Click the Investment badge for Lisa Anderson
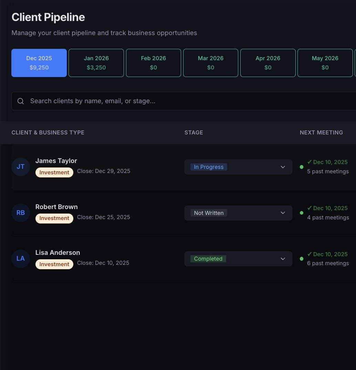This screenshot has width=356, height=370. 54,264
